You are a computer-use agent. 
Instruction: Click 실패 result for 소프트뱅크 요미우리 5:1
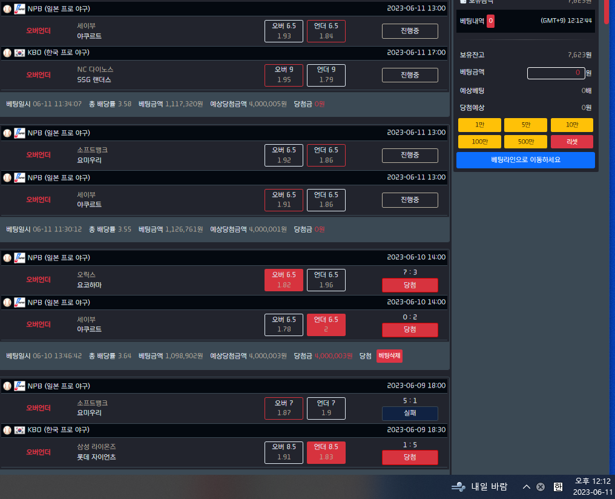click(x=410, y=413)
